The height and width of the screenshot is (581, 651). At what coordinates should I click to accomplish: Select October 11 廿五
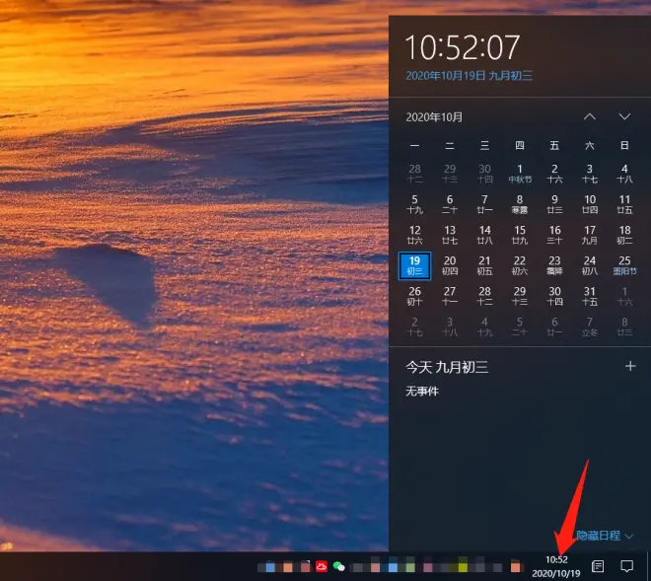tap(624, 204)
